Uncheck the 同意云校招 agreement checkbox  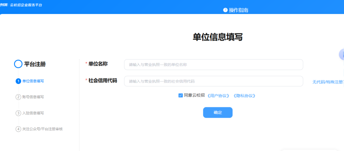(181, 95)
